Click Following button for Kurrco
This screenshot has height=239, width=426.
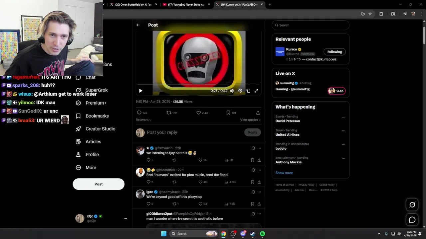(x=334, y=52)
